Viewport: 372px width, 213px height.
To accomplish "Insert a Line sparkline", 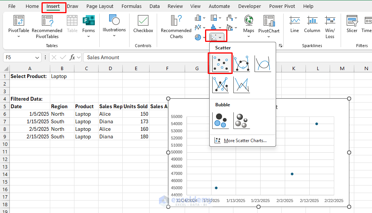I will 295,24.
